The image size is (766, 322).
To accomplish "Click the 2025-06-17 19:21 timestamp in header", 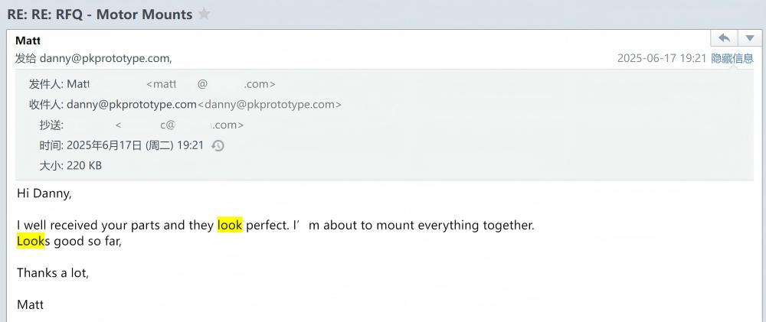I will pyautogui.click(x=661, y=58).
